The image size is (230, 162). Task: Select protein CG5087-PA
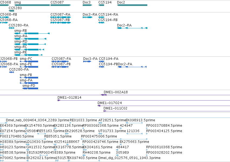coord(60,61)
